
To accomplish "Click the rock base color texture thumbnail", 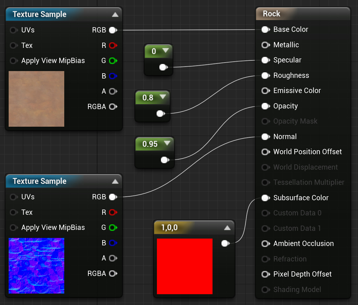I will point(36,99).
